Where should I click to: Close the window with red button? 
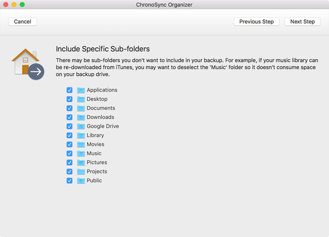point(6,4)
